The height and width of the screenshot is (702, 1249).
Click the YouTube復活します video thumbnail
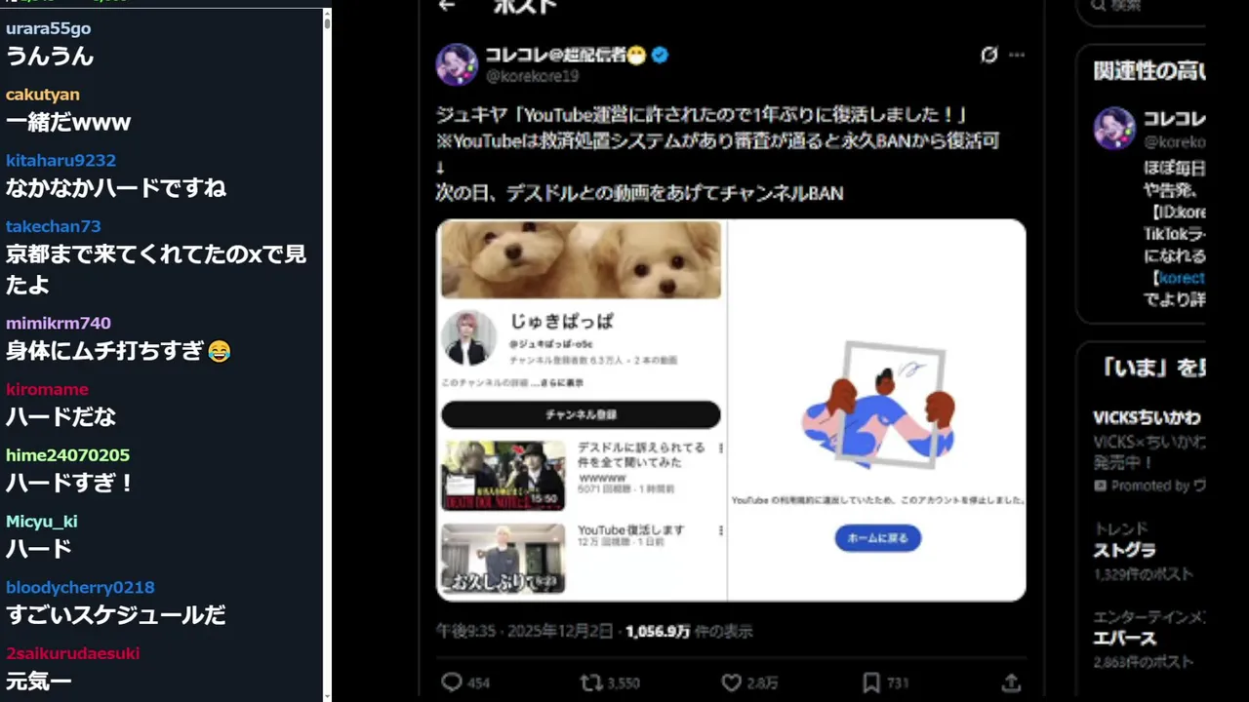[x=504, y=559]
